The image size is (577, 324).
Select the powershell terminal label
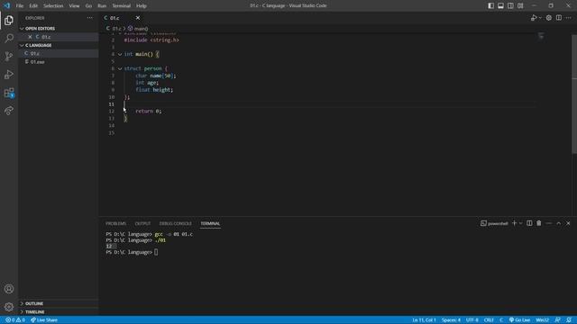(494, 223)
